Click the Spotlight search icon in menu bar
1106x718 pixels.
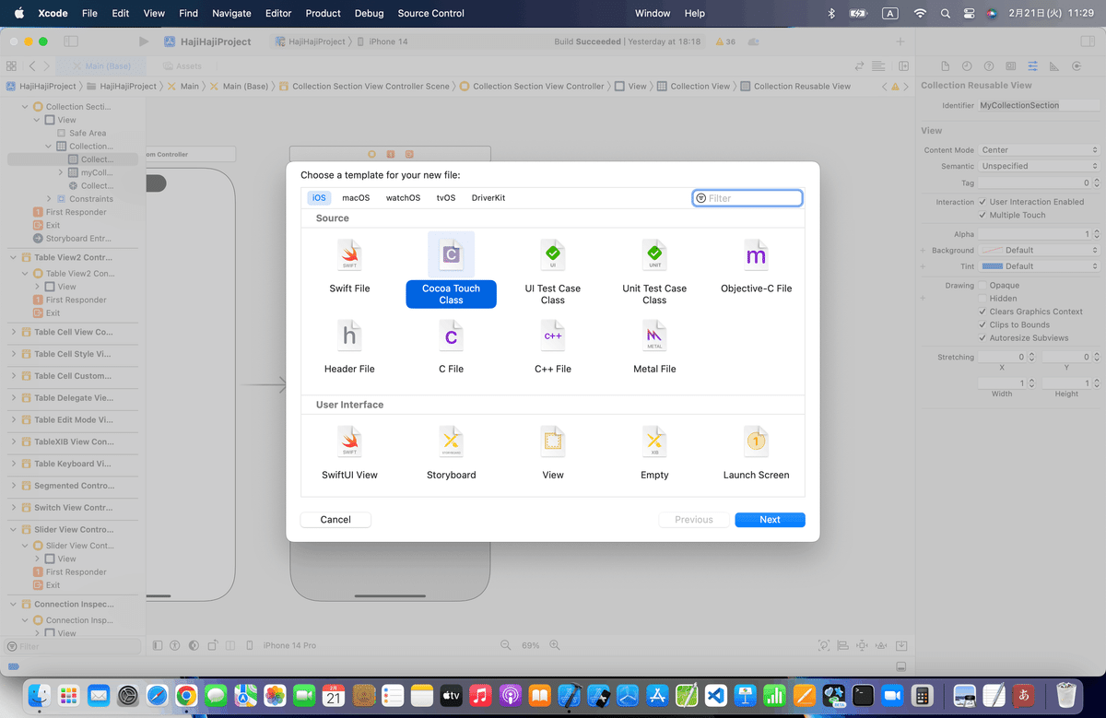click(x=945, y=13)
